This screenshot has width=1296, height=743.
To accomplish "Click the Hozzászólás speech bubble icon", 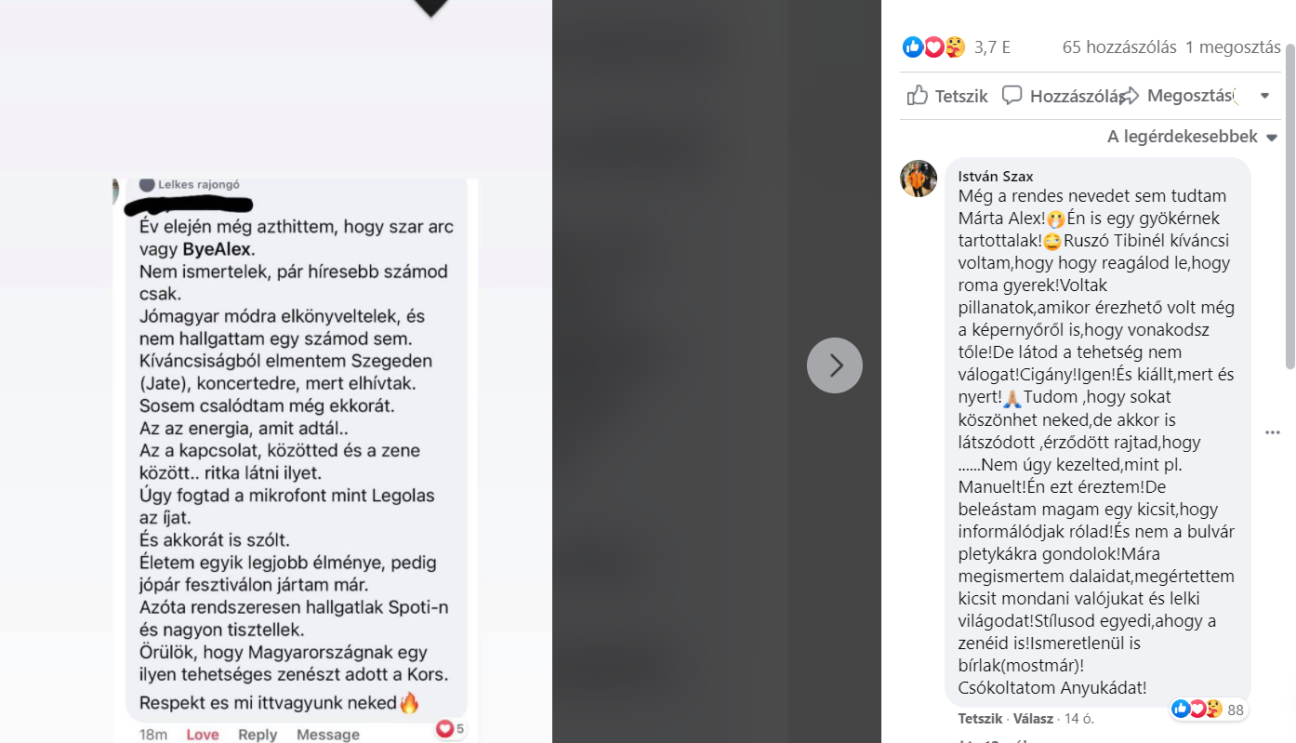I will point(1012,95).
